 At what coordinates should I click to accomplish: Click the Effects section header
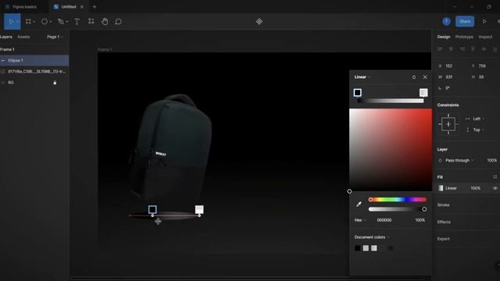point(444,222)
